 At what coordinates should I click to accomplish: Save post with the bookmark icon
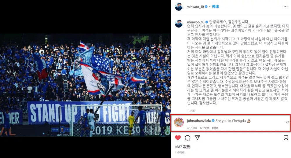286,138
